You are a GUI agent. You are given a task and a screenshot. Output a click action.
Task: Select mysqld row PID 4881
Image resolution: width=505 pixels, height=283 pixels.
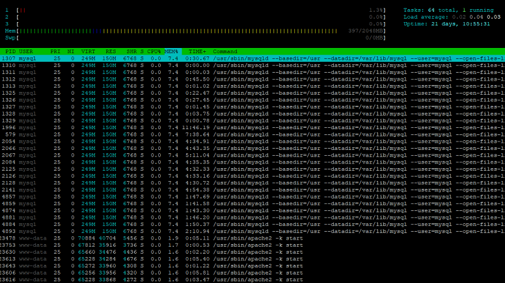coord(252,217)
